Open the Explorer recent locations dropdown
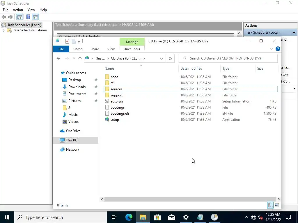The image size is (298, 223). (x=74, y=58)
